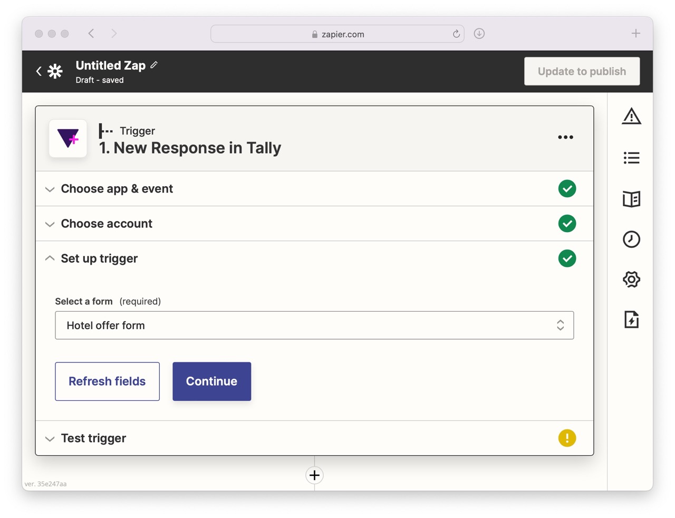
Task: Open a new browser tab with plus
Action: tap(636, 34)
